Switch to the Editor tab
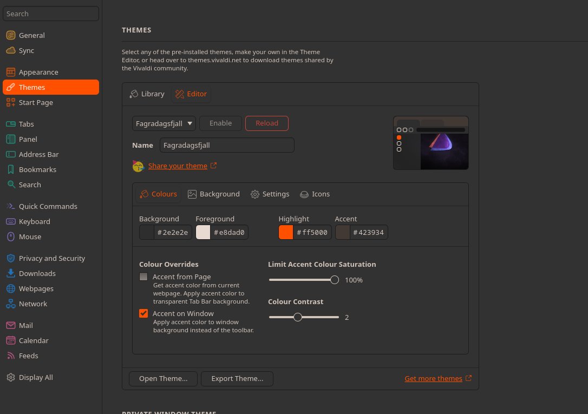Image resolution: width=588 pixels, height=414 pixels. pos(191,94)
